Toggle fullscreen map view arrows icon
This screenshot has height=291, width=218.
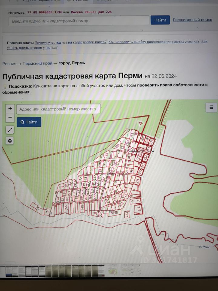click(10, 130)
